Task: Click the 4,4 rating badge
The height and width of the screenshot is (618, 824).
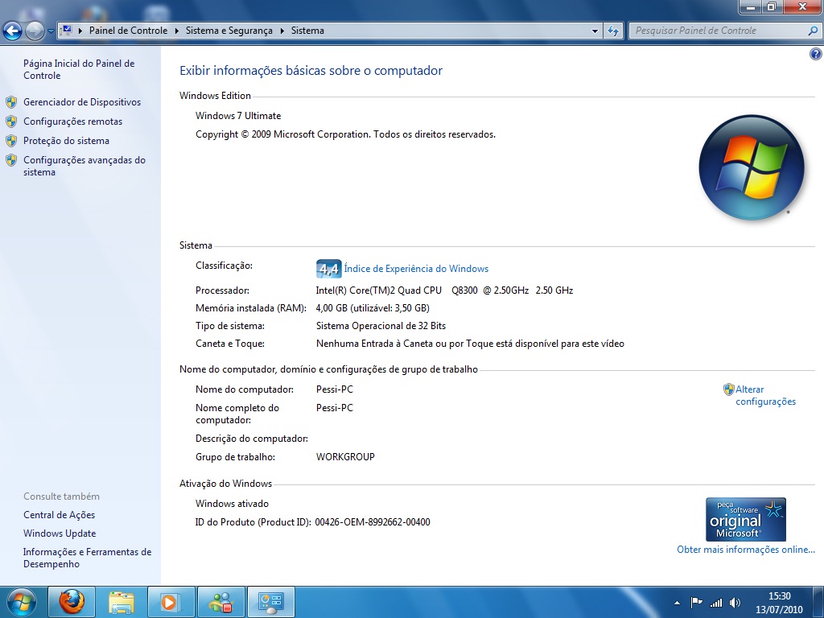Action: click(329, 269)
